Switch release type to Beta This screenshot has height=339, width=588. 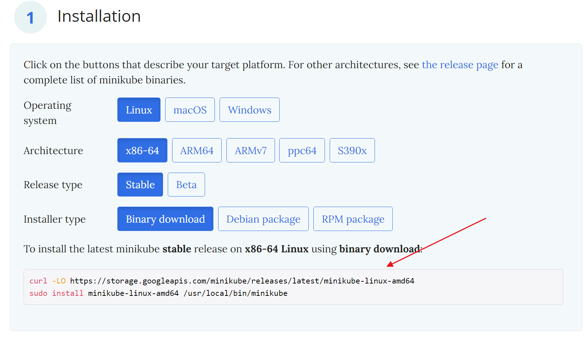[x=186, y=184]
